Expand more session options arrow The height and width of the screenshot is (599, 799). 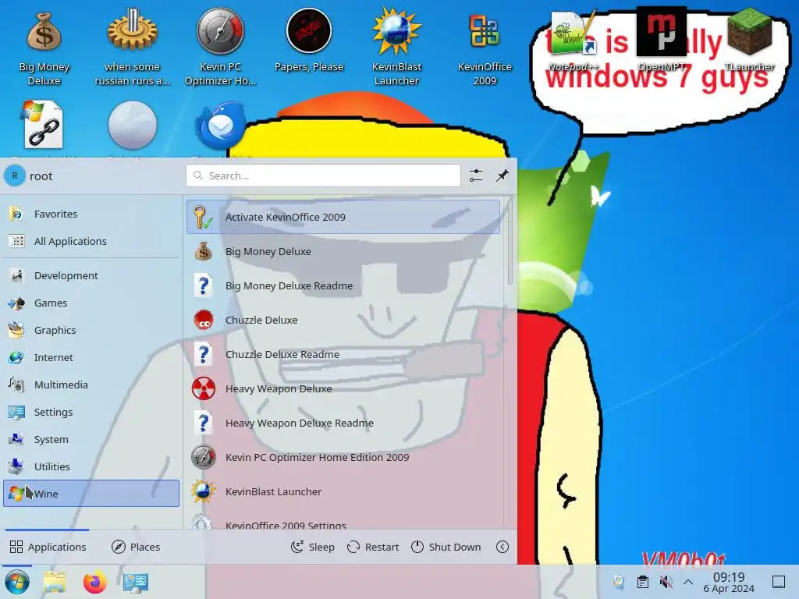point(502,547)
